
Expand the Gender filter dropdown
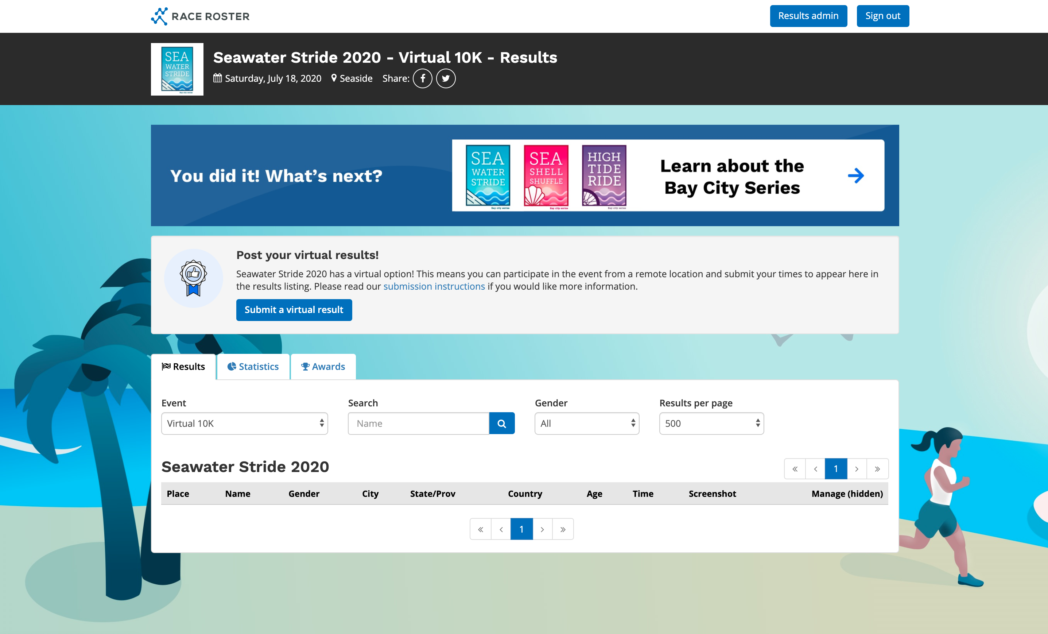click(586, 424)
